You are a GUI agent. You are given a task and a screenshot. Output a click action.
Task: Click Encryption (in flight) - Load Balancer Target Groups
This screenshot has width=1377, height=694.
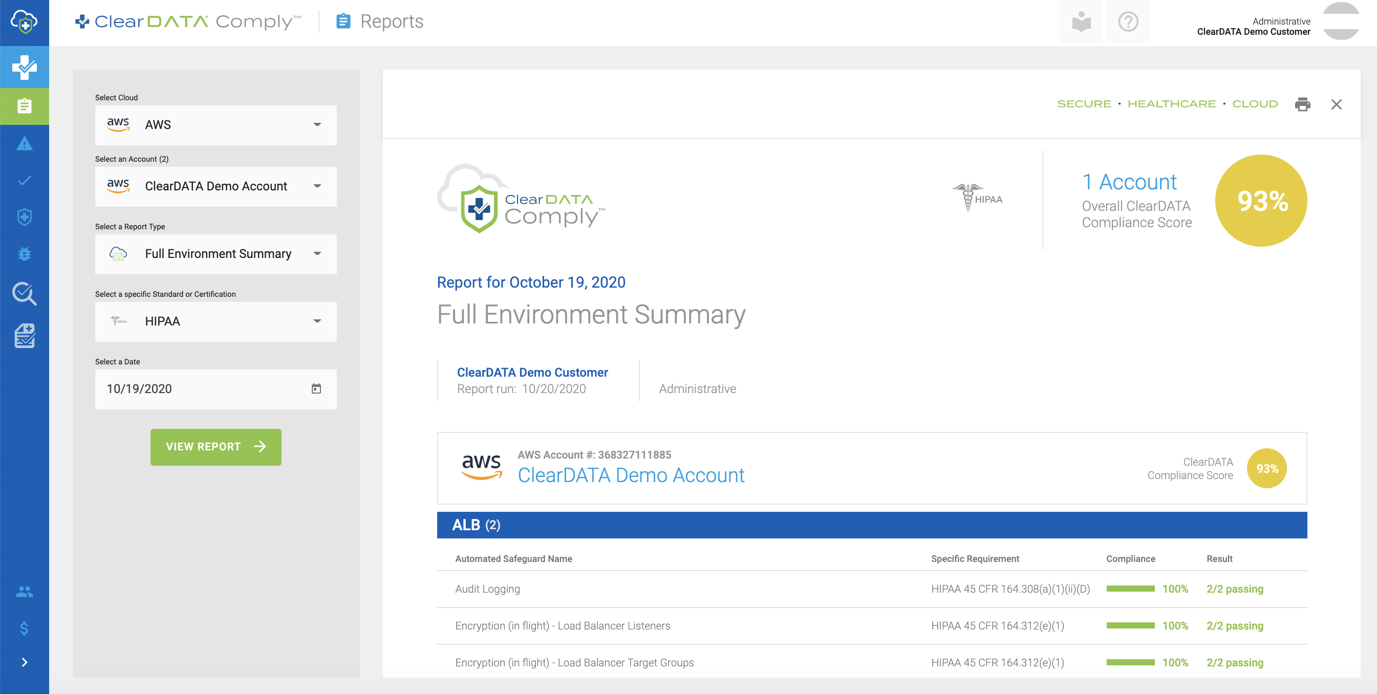pos(574,662)
